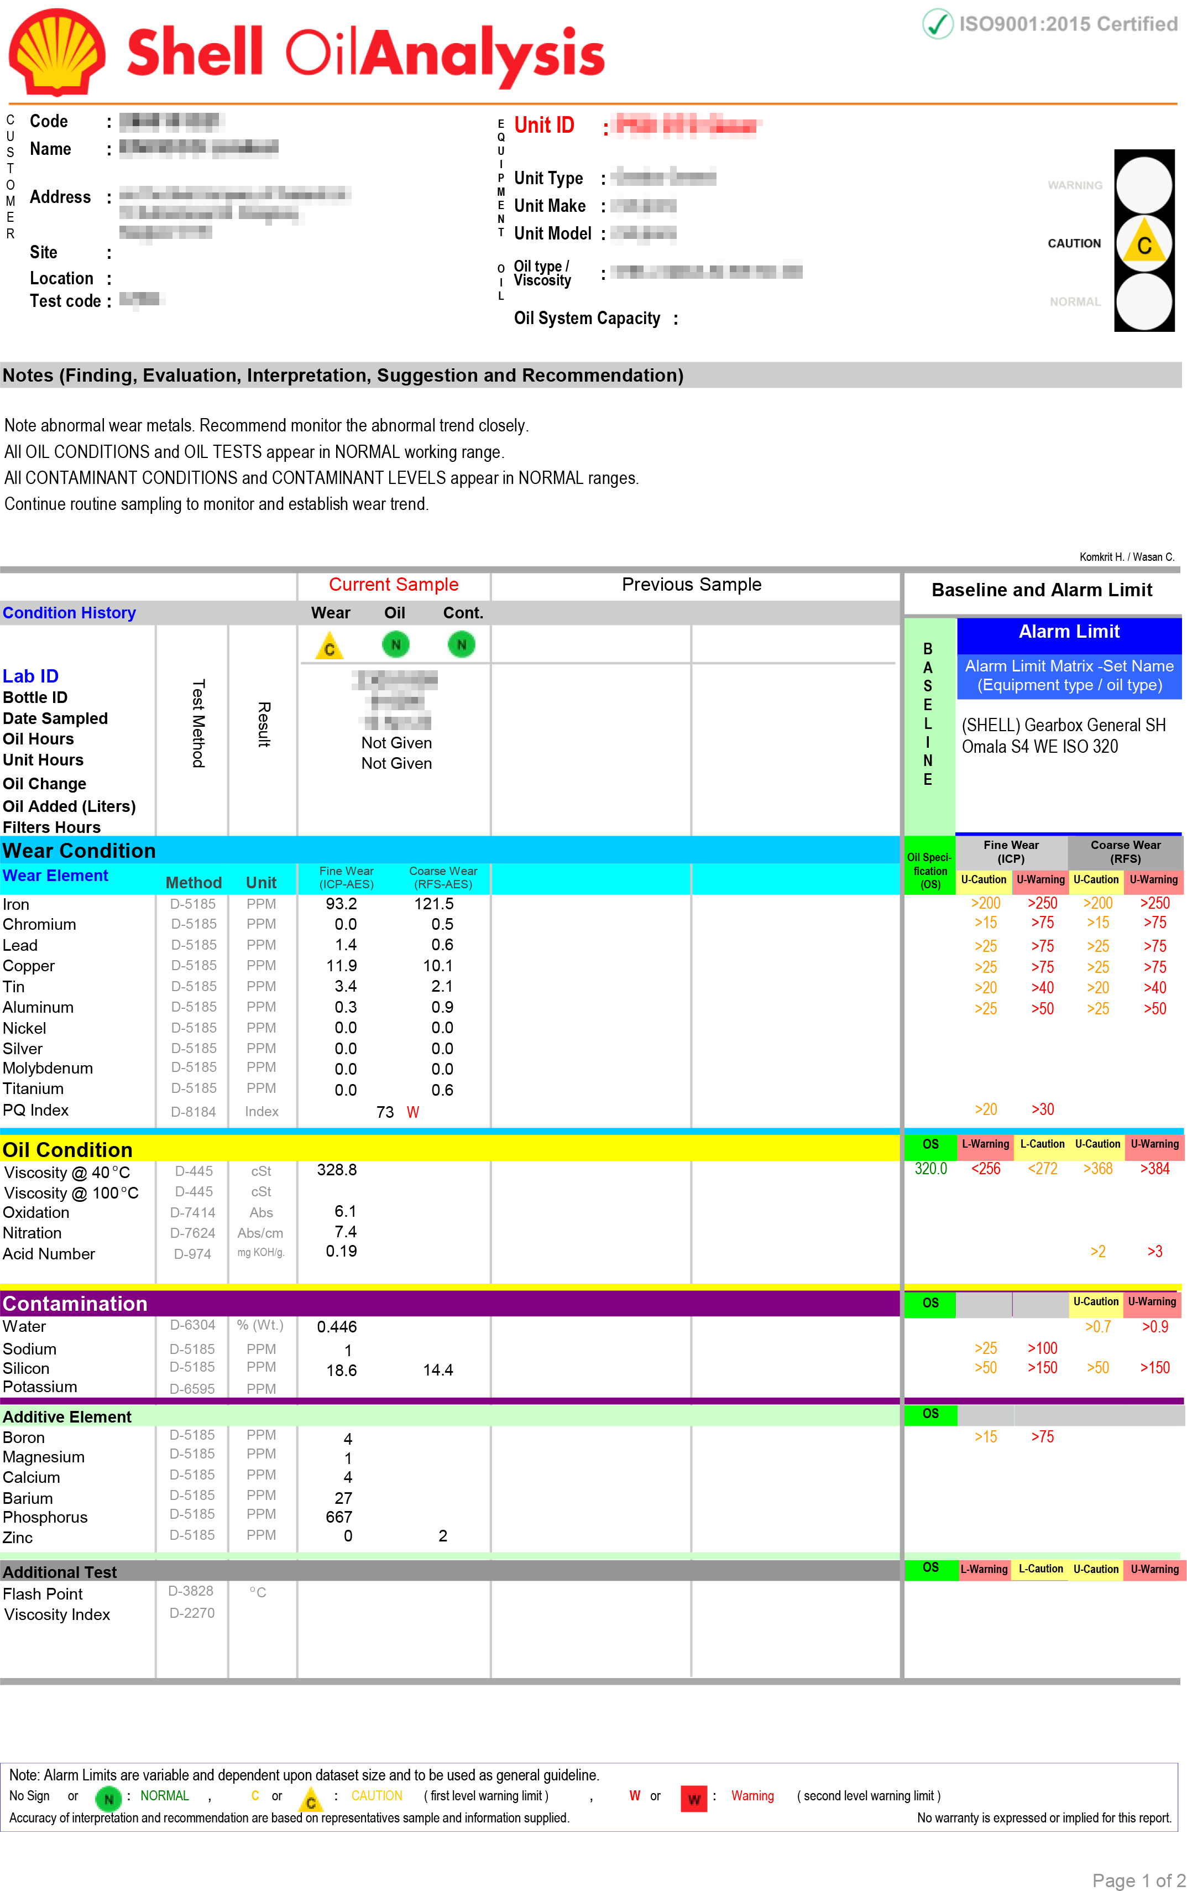Click Iron fine wear value 93.2
The height and width of the screenshot is (1891, 1187).
pos(342,904)
